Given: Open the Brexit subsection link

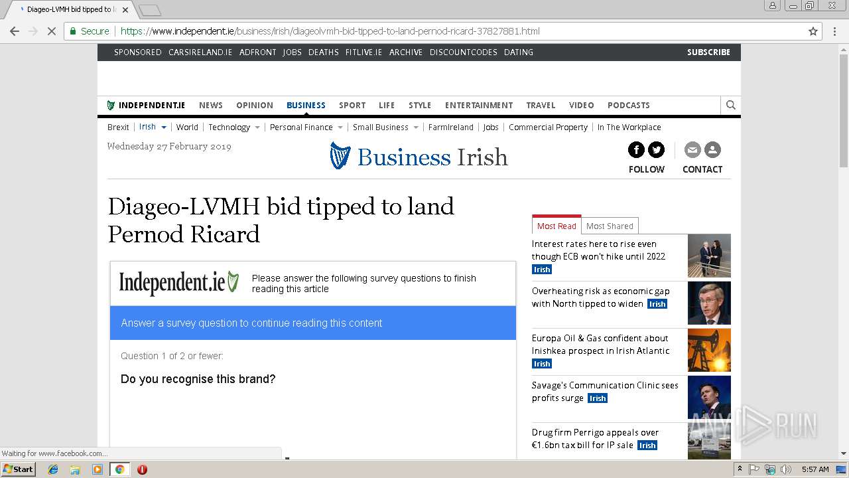Looking at the screenshot, I should [x=118, y=127].
